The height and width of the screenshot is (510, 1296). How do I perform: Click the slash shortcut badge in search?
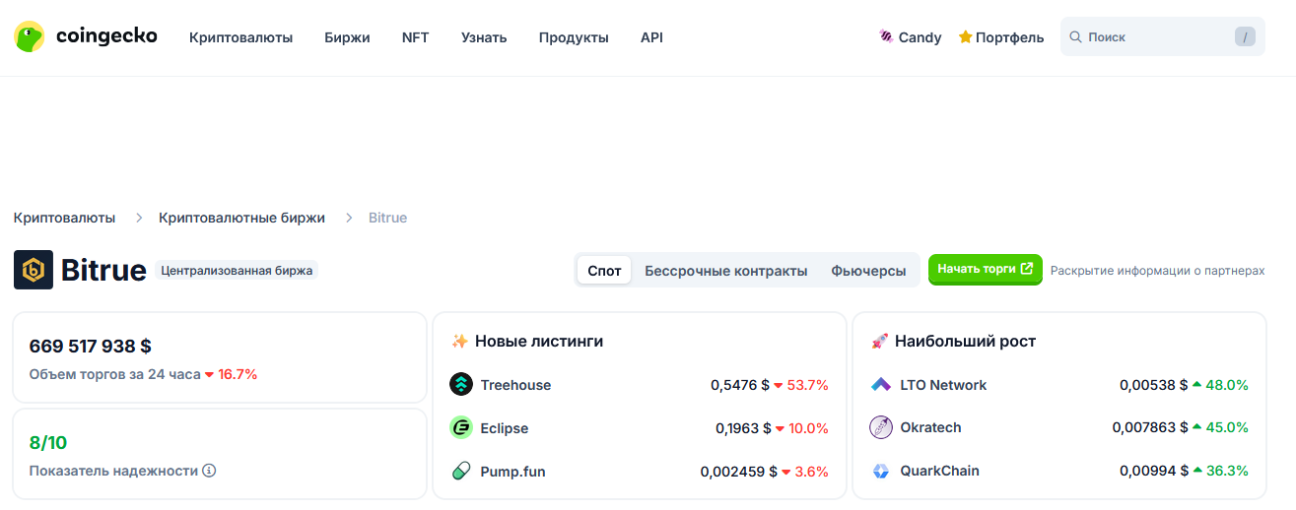[1245, 37]
